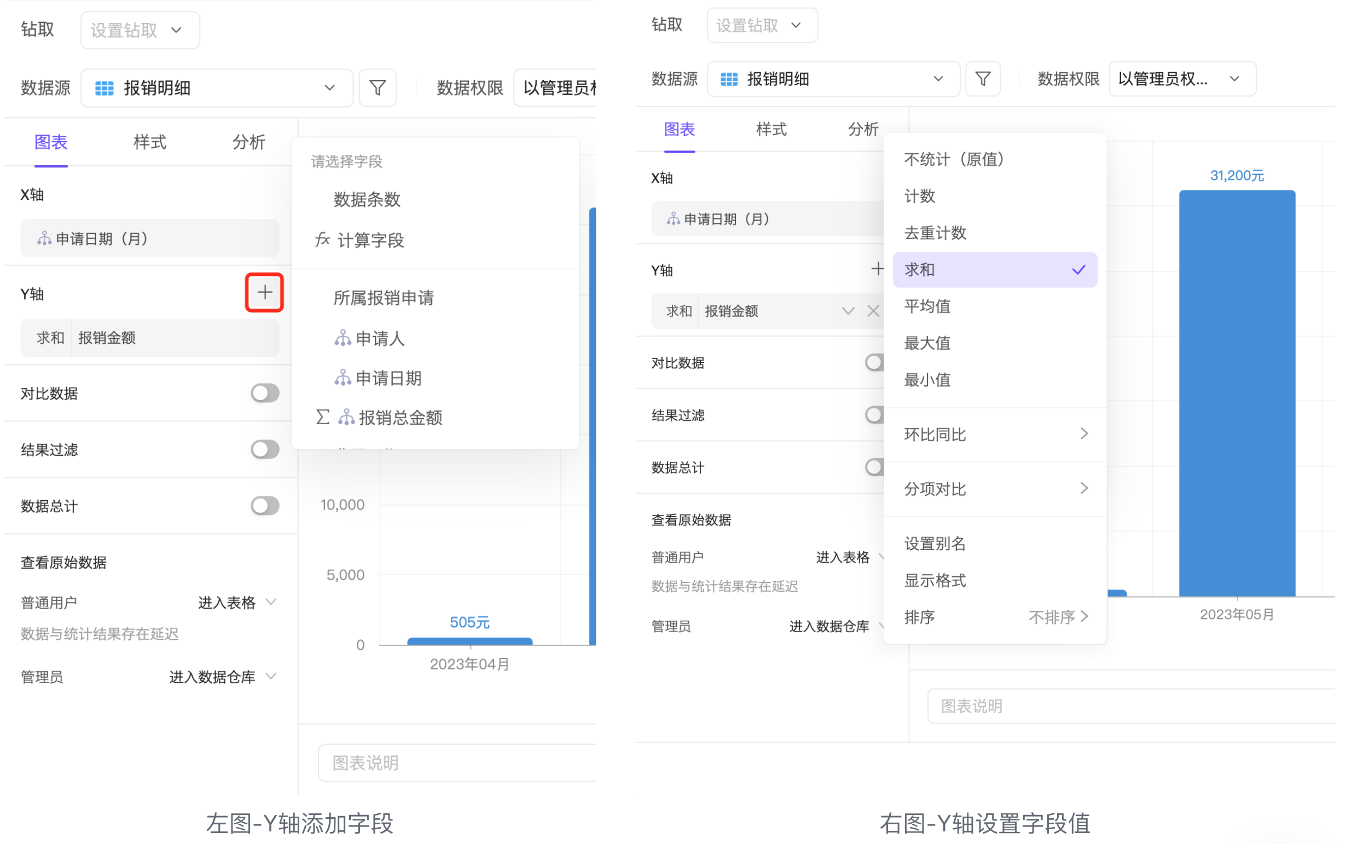Switch to 样式 tab in right panel

[771, 129]
